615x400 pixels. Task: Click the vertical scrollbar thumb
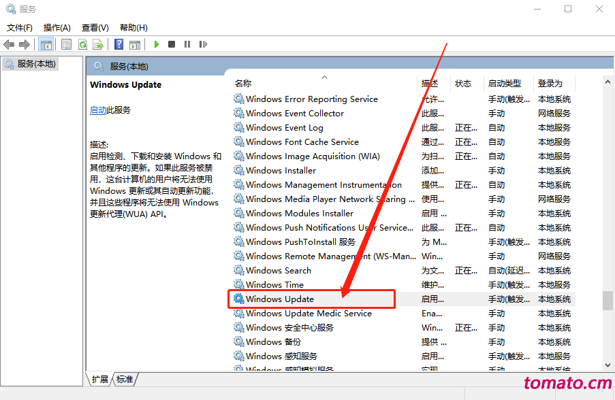(x=608, y=301)
